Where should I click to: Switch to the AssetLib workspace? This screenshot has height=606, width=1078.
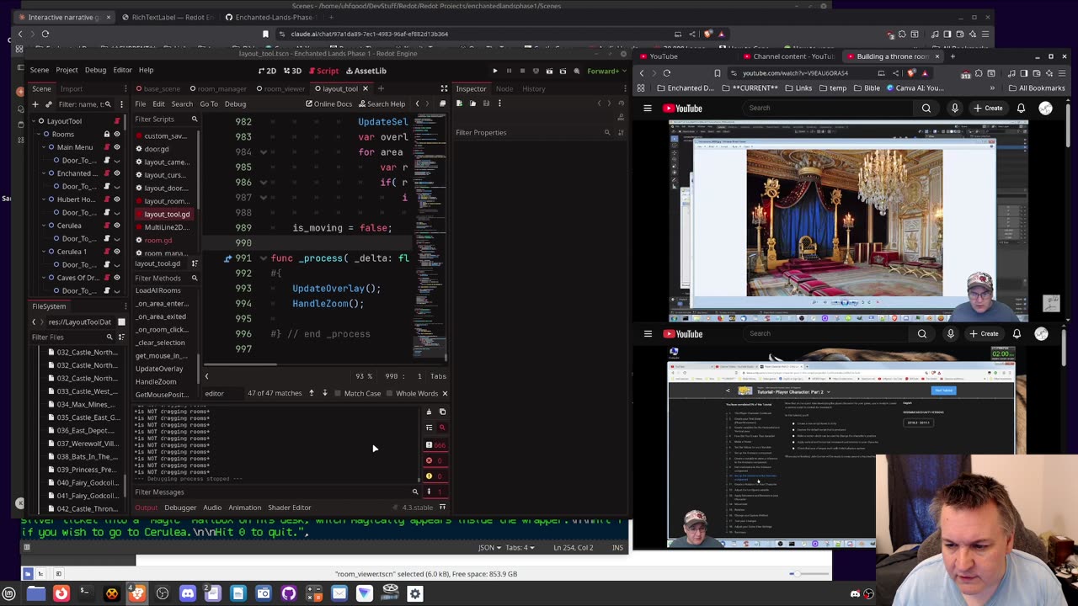point(366,71)
